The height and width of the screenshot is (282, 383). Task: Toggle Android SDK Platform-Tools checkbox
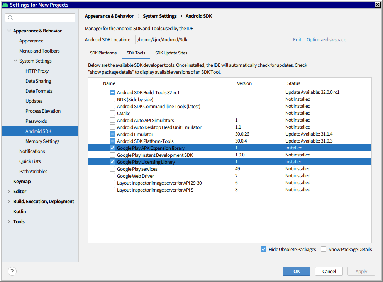[x=112, y=141]
